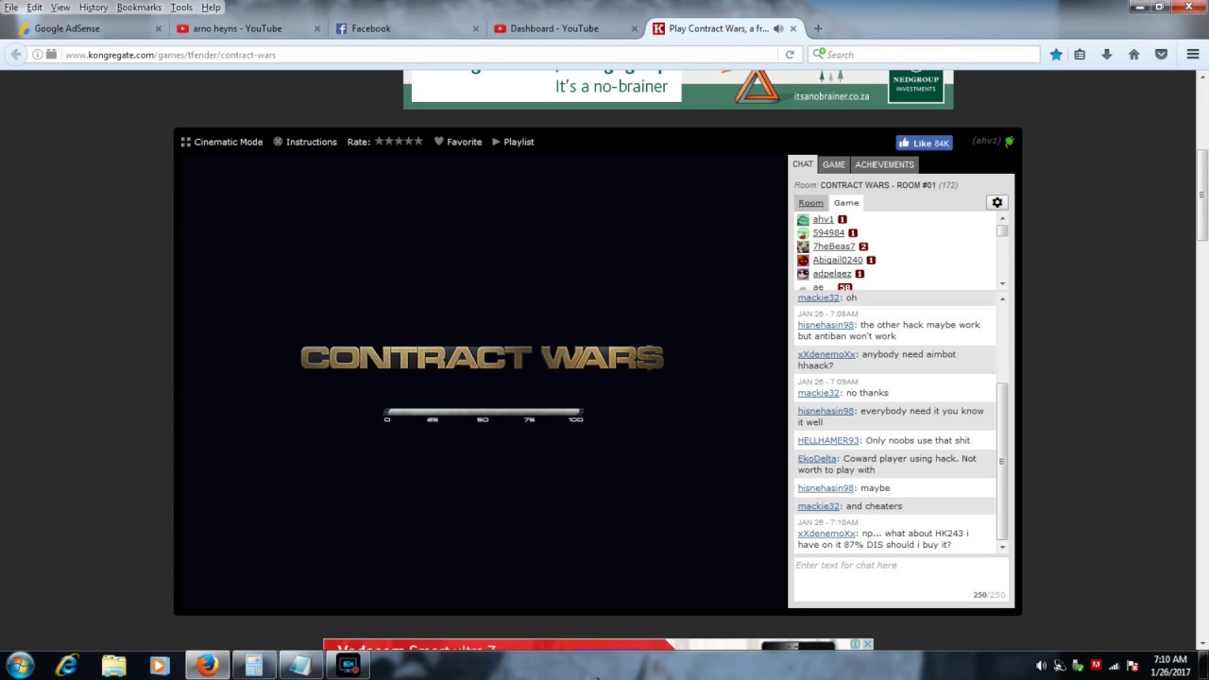The image size is (1209, 680).
Task: Open Windows Media Player from taskbar
Action: (160, 665)
